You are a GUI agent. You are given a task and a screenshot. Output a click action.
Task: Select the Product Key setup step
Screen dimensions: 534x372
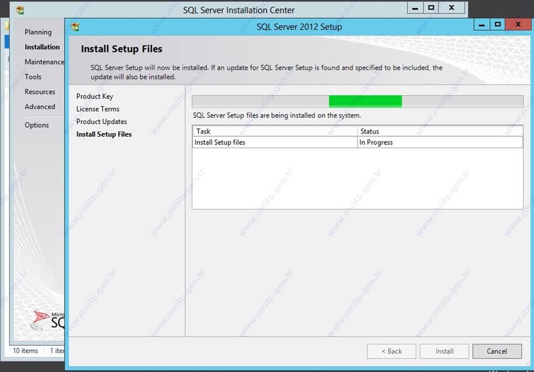coord(95,96)
